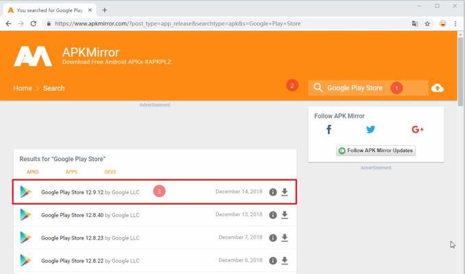The image size is (465, 274).
Task: Bookmark this page with the star icon
Action: point(427,24)
